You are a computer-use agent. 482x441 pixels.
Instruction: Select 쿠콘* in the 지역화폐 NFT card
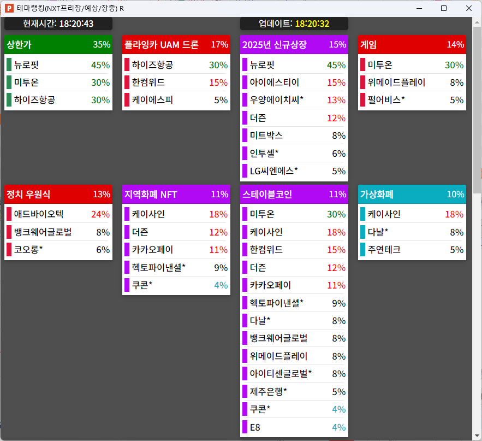[x=176, y=285]
